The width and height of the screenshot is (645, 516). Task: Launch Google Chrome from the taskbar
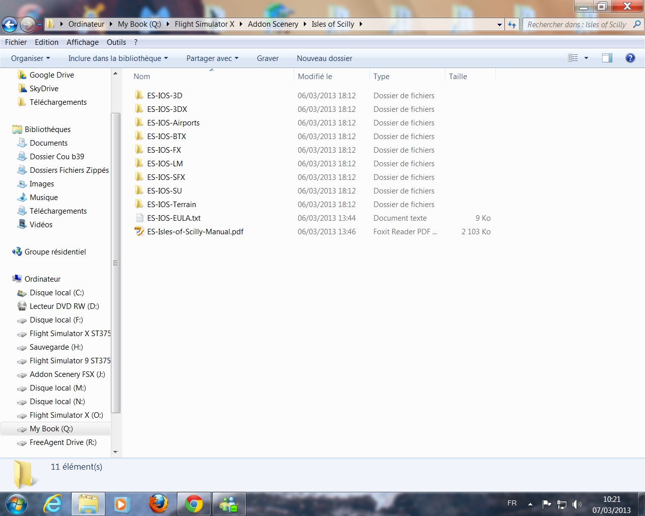(193, 504)
